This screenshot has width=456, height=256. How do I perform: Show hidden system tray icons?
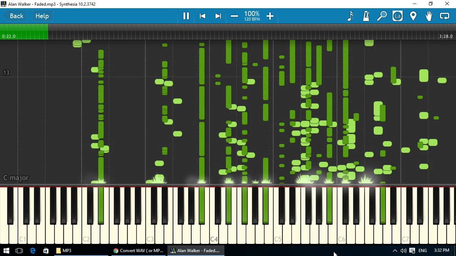pyautogui.click(x=395, y=251)
